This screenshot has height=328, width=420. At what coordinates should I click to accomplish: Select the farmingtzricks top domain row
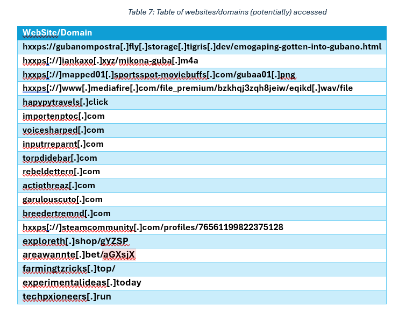[x=69, y=269]
